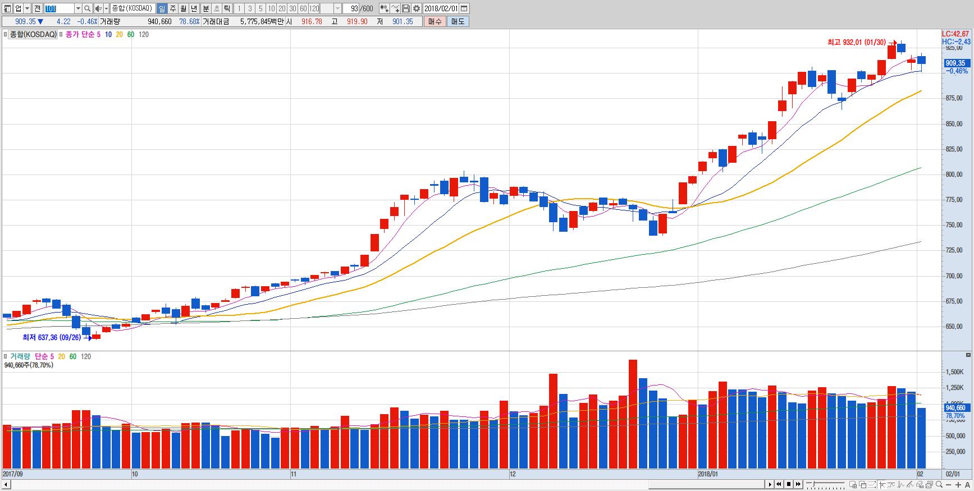This screenshot has height=491, width=974.
Task: Switch to monthly (월) chart period
Action: (x=183, y=8)
